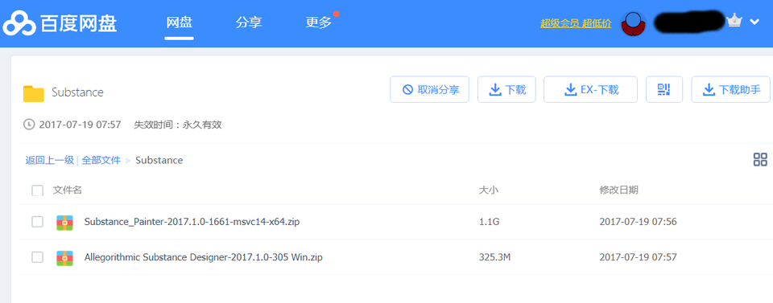Click the Substance breadcrumb current folder
The width and height of the screenshot is (773, 303).
click(159, 160)
